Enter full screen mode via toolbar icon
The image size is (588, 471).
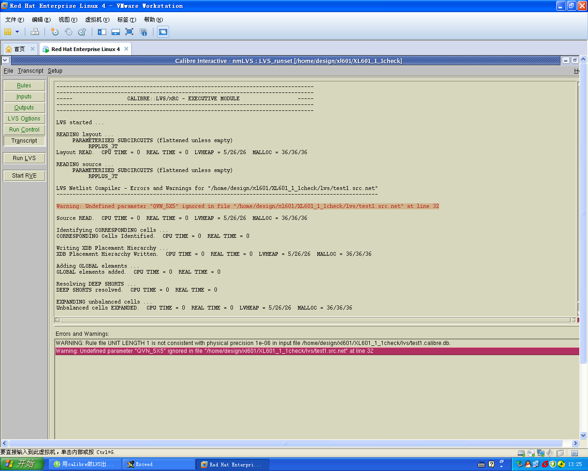pos(130,32)
